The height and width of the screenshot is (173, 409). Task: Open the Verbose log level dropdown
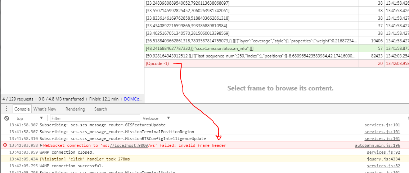click(157, 118)
